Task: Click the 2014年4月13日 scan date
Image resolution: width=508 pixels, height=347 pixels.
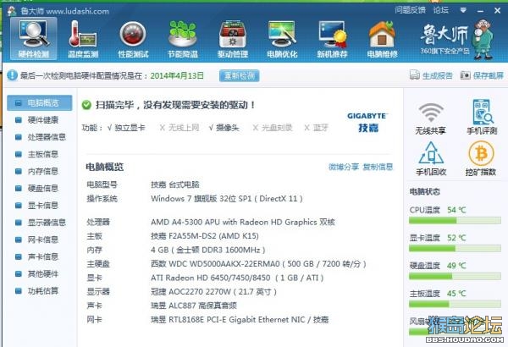Action: pos(177,76)
